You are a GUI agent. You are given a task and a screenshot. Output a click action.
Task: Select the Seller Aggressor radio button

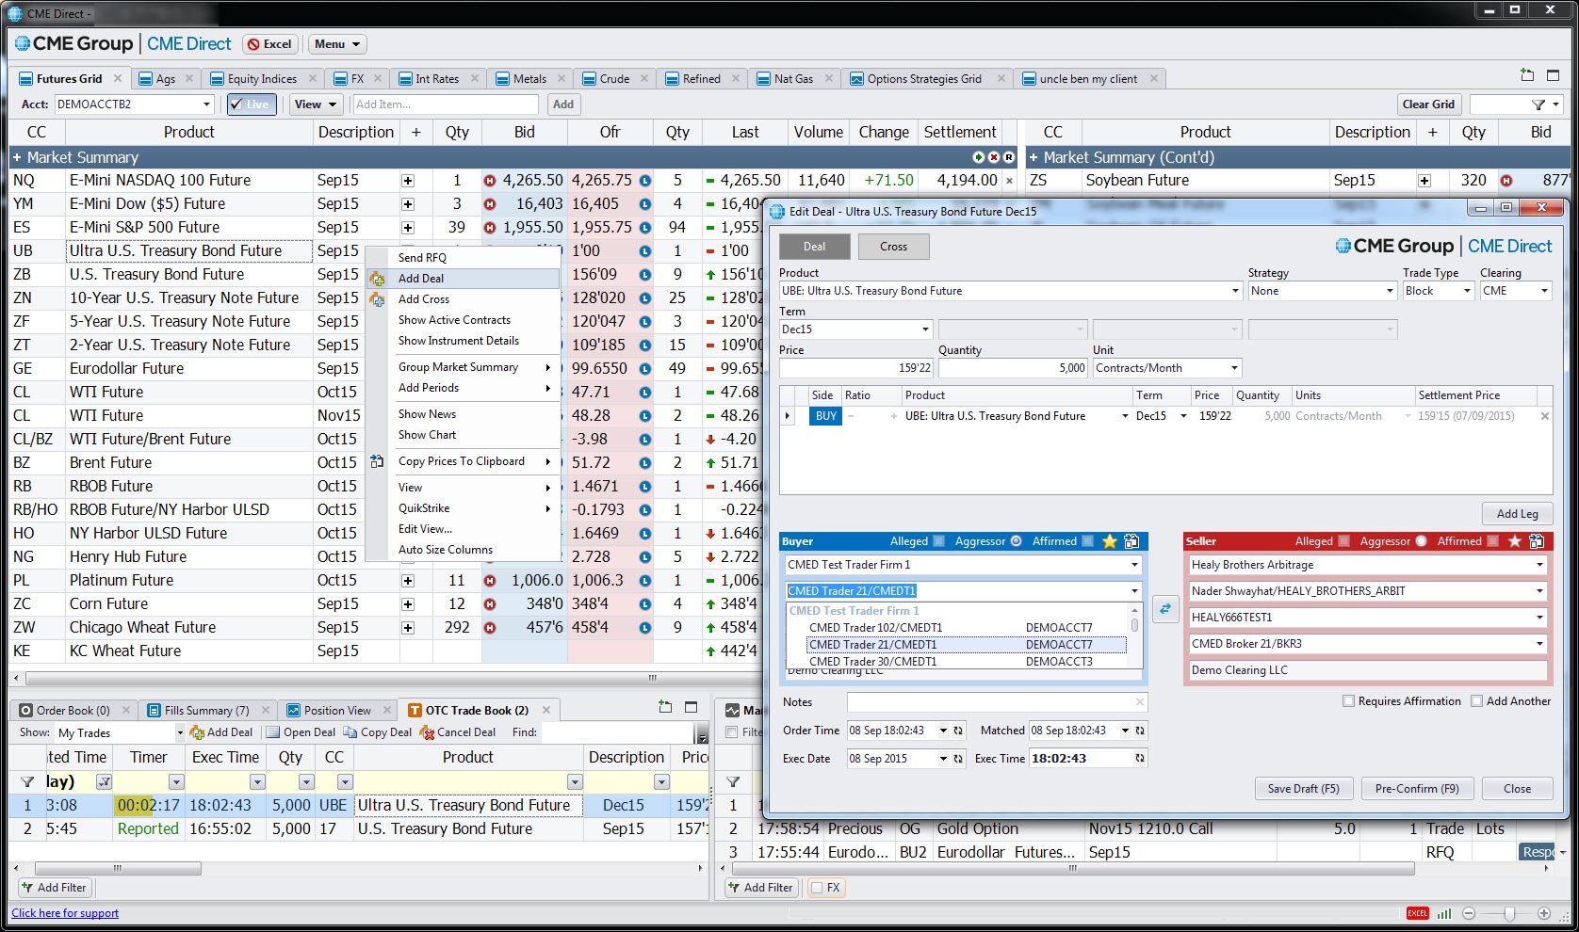pos(1421,541)
